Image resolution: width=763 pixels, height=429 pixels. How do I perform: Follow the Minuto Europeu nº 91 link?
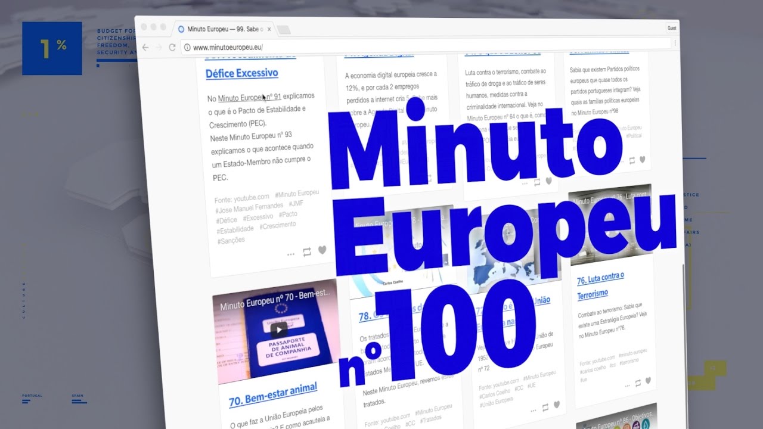tap(249, 97)
